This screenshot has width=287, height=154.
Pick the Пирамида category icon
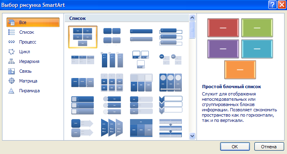click(11, 91)
